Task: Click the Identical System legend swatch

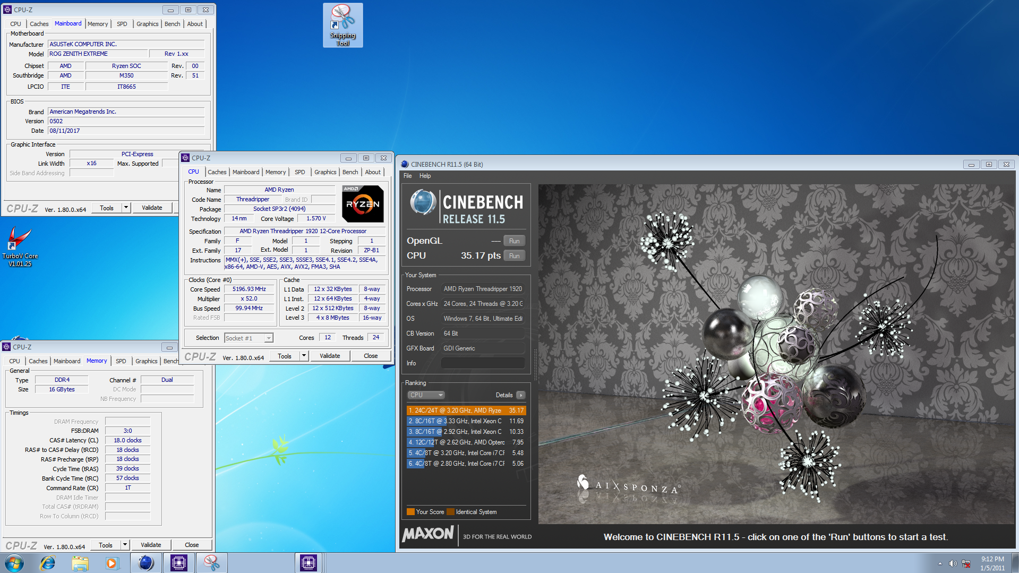Action: (x=450, y=512)
